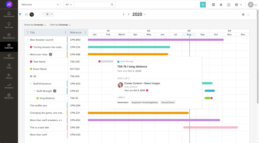Viewport: 259px width, 143px height.
Task: Click the Owned Event label tag
Action: [x=168, y=102]
